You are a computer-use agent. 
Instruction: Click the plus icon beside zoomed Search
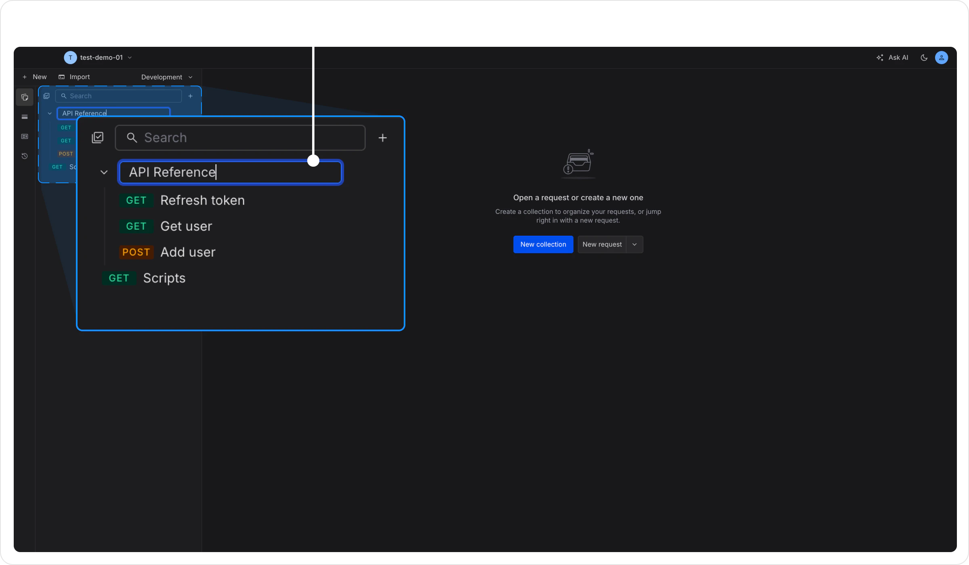coord(382,138)
